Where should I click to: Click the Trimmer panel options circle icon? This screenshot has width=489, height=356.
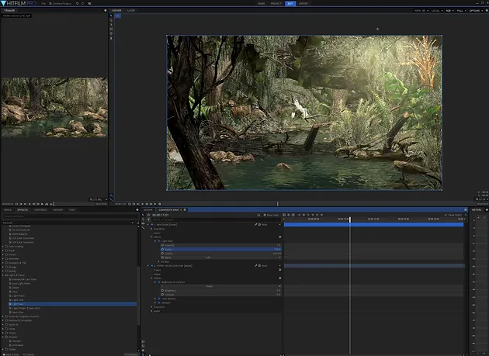coord(105,10)
